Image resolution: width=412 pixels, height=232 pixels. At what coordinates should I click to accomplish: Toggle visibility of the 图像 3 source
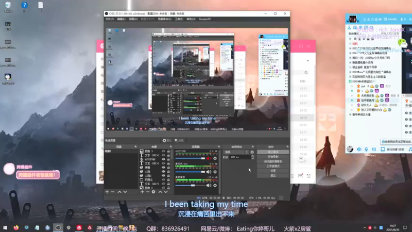tap(163, 151)
